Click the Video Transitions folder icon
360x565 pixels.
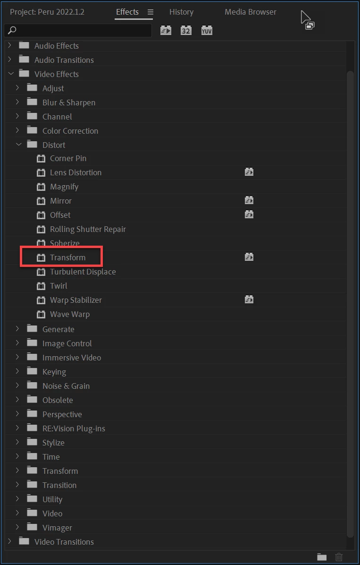pos(24,541)
